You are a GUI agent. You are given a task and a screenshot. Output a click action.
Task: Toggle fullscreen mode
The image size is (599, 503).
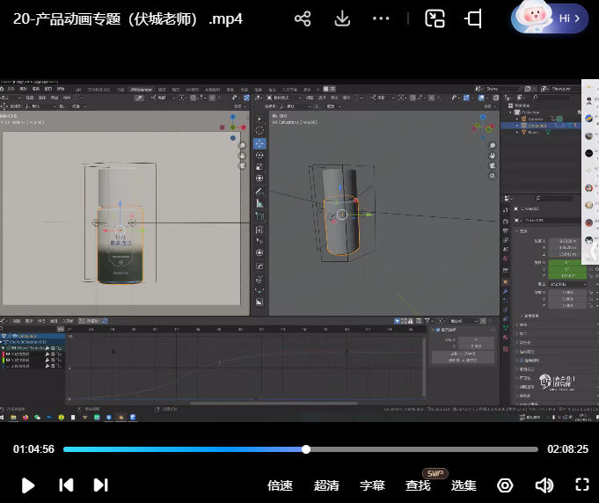[581, 485]
